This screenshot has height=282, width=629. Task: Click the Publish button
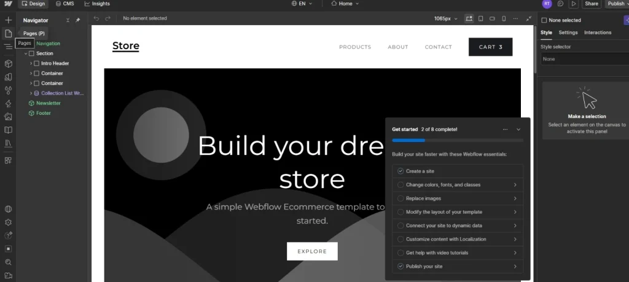[617, 4]
